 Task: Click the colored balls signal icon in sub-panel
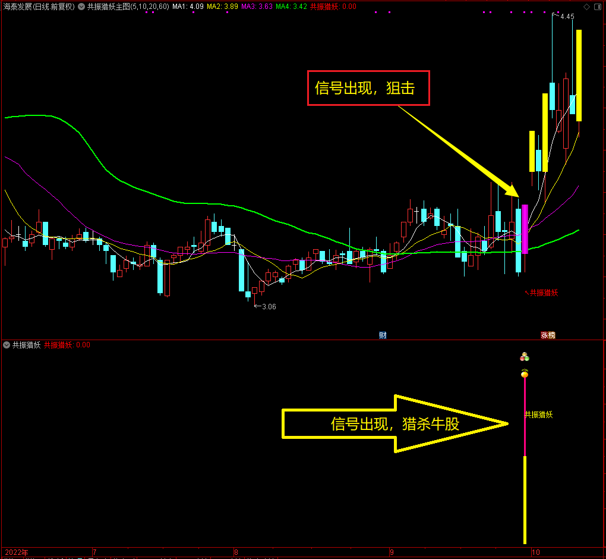tap(525, 357)
